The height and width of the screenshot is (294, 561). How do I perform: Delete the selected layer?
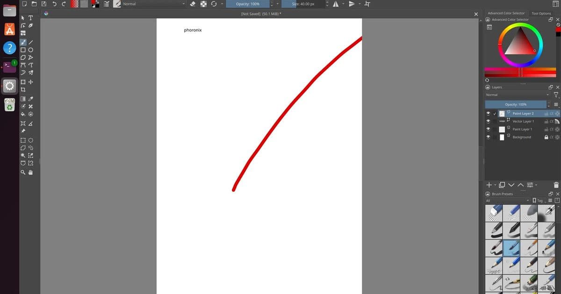tap(555, 185)
